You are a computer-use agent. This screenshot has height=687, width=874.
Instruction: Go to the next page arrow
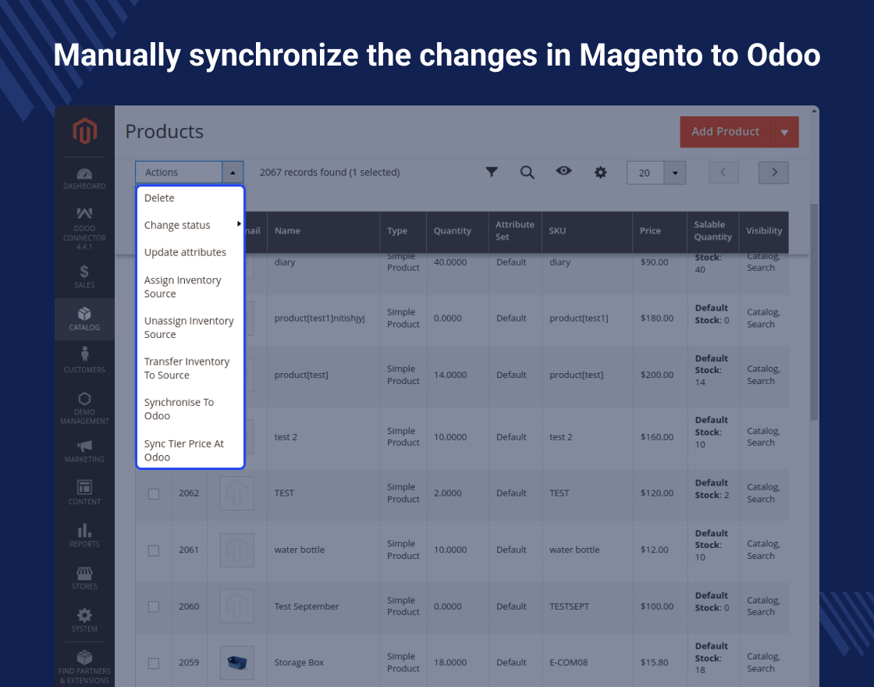click(x=773, y=173)
